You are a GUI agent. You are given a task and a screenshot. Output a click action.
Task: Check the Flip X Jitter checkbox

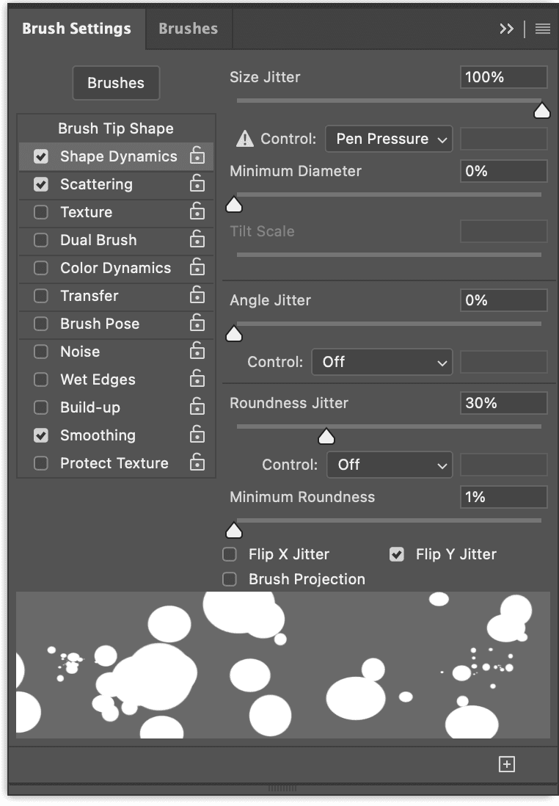point(229,554)
